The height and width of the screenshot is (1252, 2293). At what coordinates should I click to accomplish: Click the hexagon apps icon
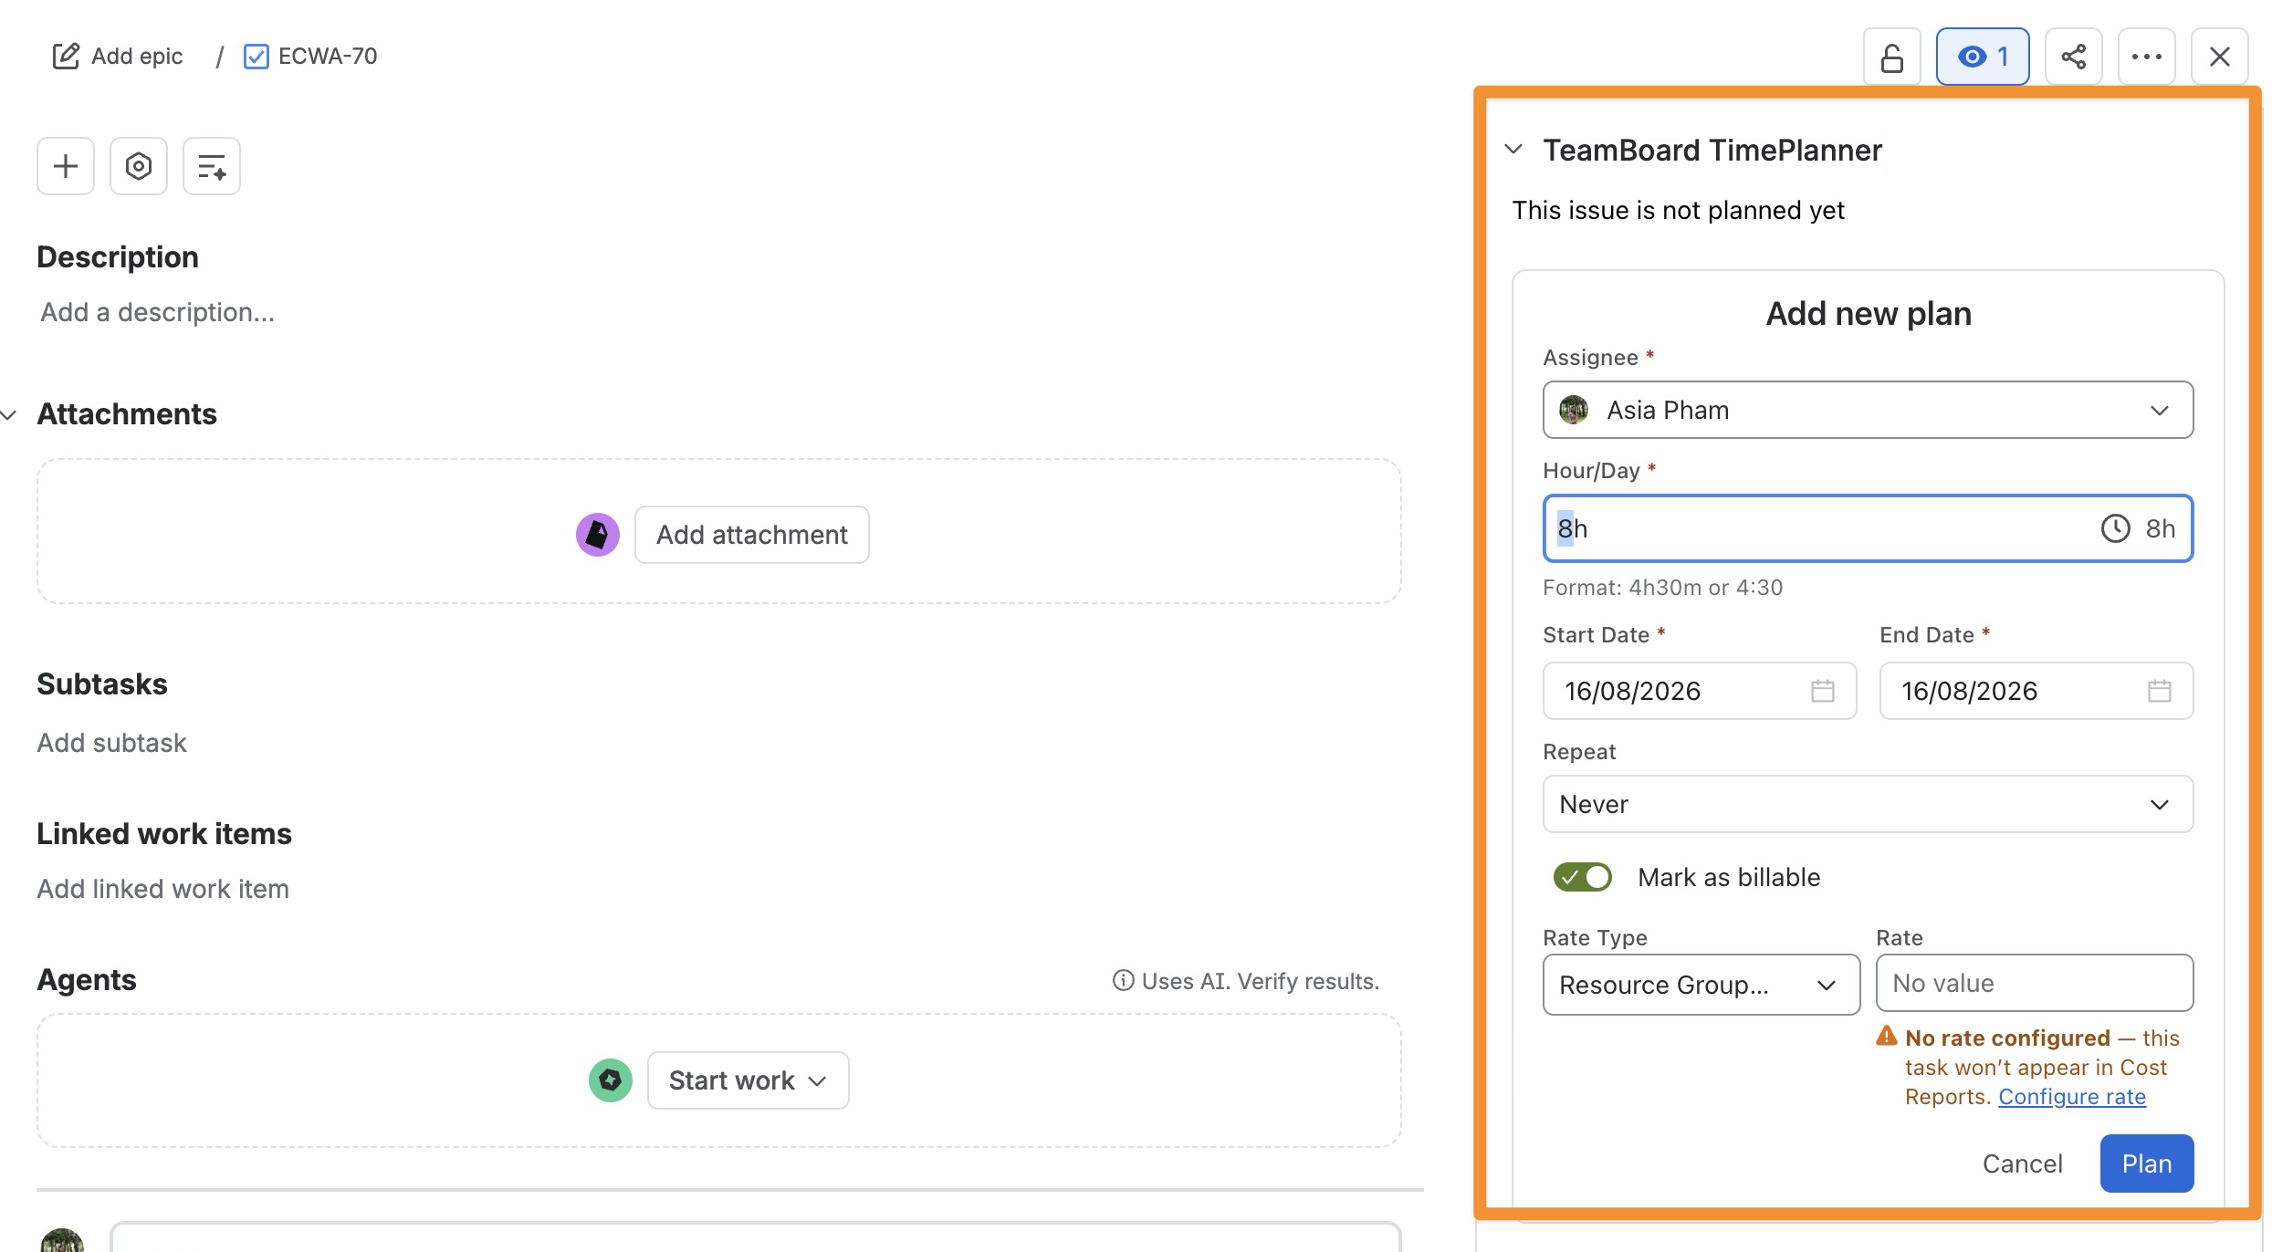coord(139,166)
